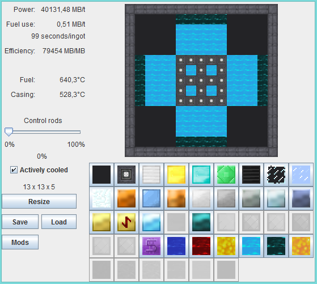This screenshot has width=317, height=284.
Task: Select the orange copper block icon
Action: [126, 198]
